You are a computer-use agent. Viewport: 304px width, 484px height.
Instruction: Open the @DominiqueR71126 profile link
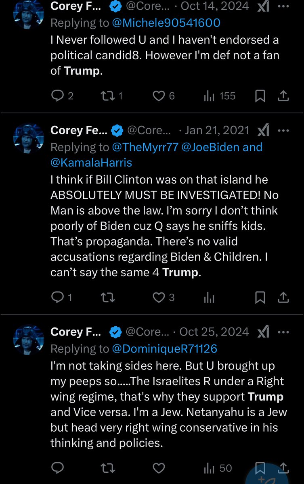165,348
